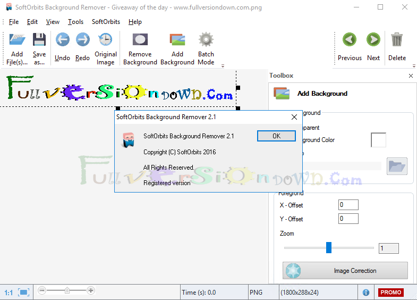This screenshot has height=300, width=417.
Task: Click OK in the About dialog
Action: pos(276,136)
